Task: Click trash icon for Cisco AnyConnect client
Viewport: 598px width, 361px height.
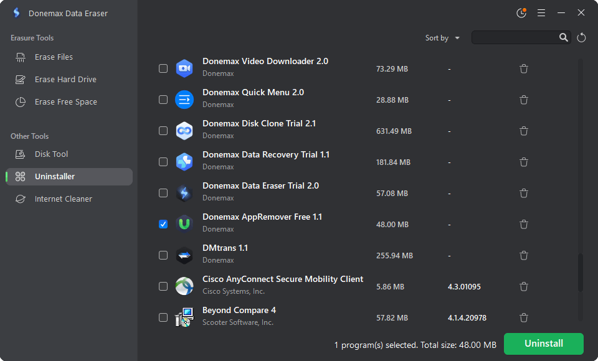Action: (x=524, y=287)
